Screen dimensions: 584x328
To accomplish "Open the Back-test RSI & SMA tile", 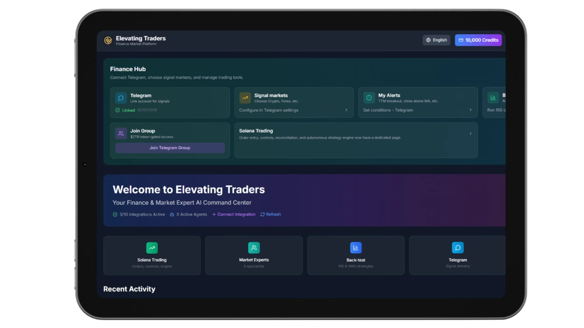I will (x=356, y=256).
